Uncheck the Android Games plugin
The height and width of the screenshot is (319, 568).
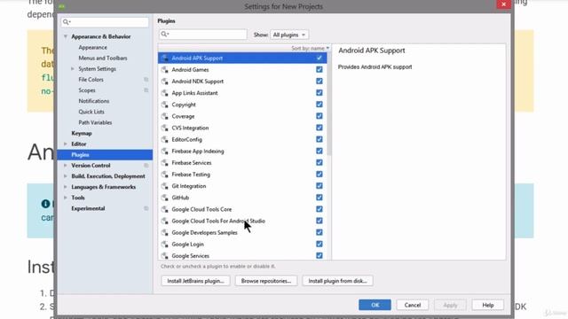319,69
